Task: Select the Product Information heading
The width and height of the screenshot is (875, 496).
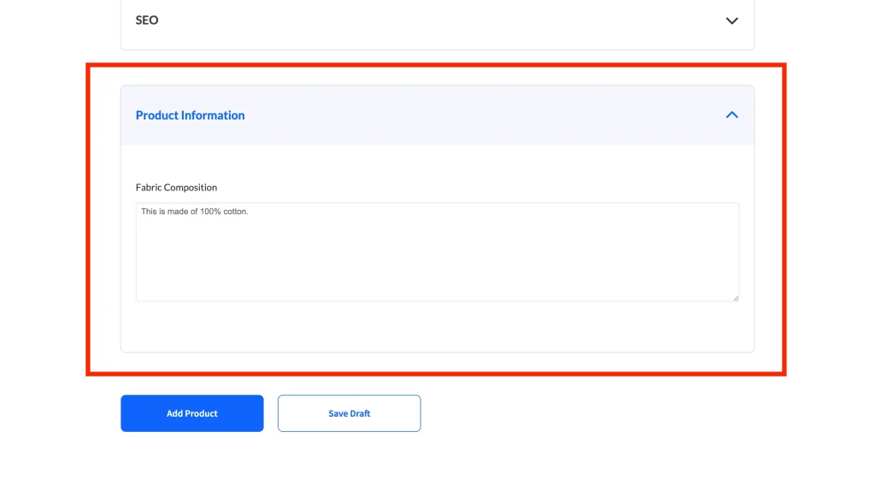Action: click(191, 115)
